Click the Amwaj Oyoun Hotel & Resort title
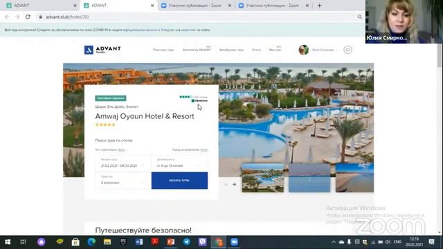The width and height of the screenshot is (443, 249). pos(145,116)
